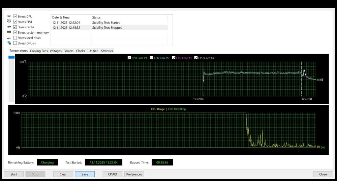Enable the Stress local disks checkbox
The image size is (337, 181).
[x=15, y=38]
